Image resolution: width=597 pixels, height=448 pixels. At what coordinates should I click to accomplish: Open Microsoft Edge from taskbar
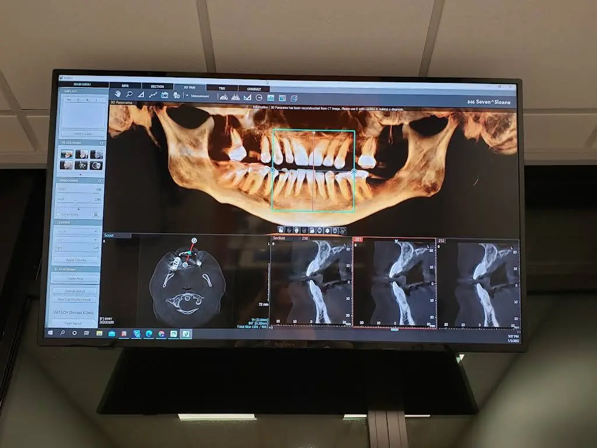tap(149, 334)
